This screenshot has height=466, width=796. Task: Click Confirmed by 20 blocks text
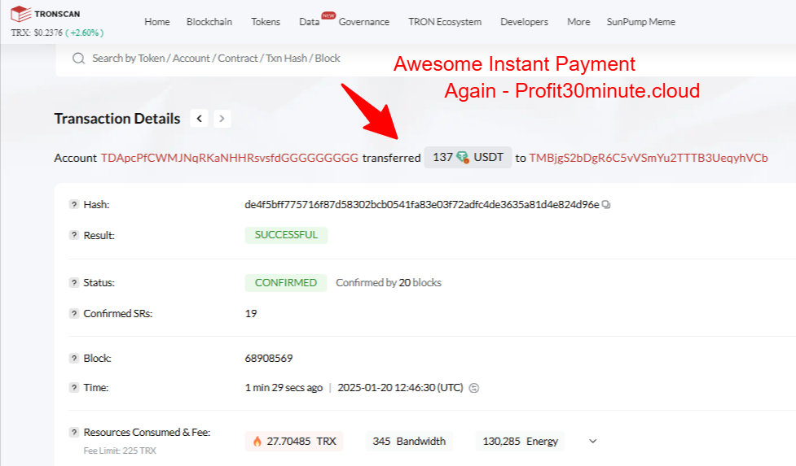(x=389, y=283)
